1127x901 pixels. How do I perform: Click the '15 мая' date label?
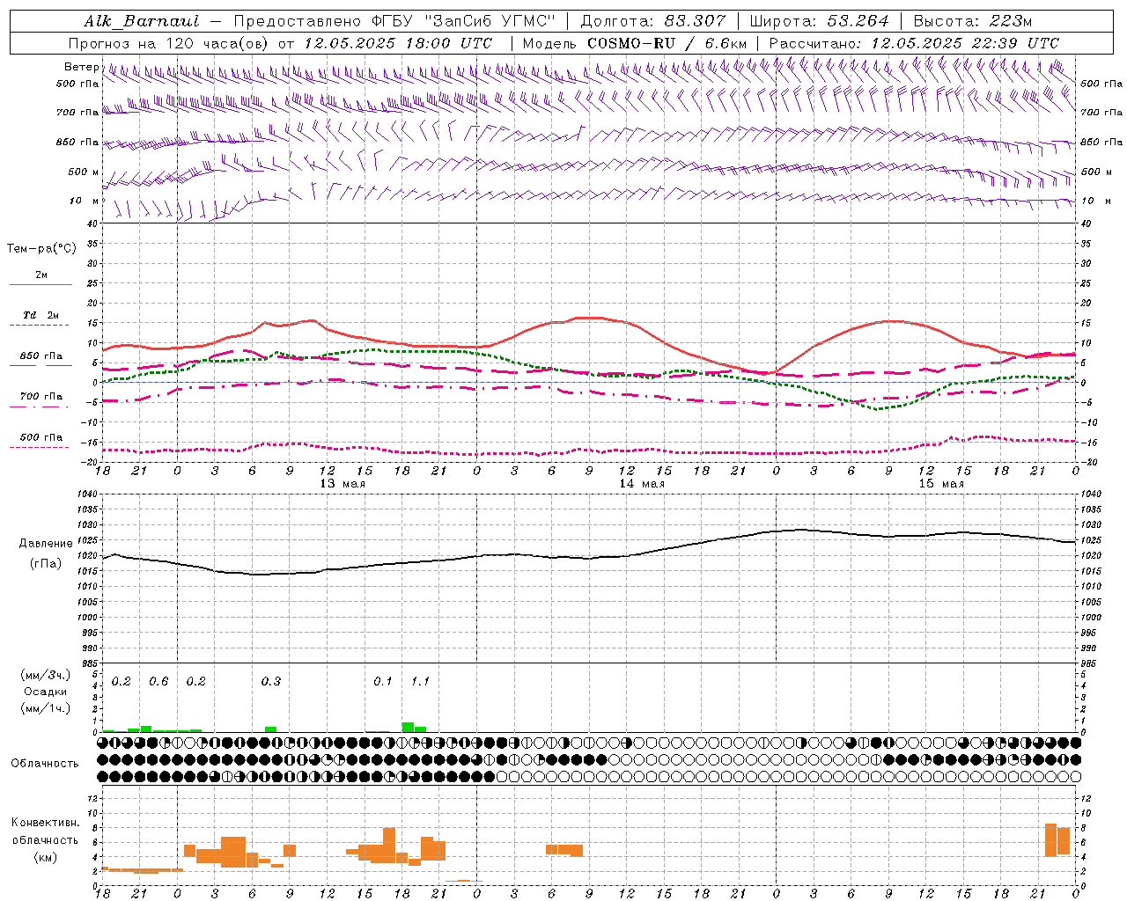click(940, 483)
